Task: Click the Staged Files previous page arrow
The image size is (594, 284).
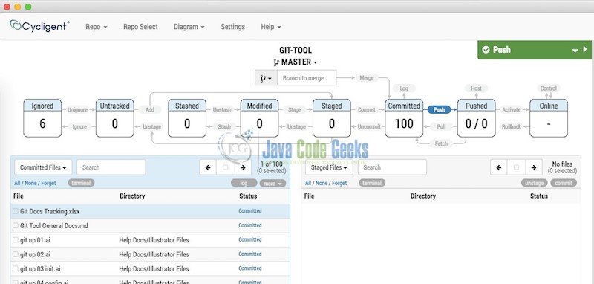Action: tap(498, 167)
